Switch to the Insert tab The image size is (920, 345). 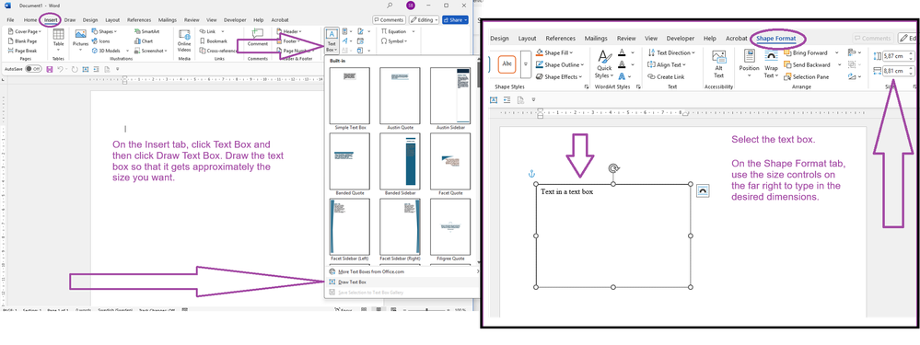point(51,20)
